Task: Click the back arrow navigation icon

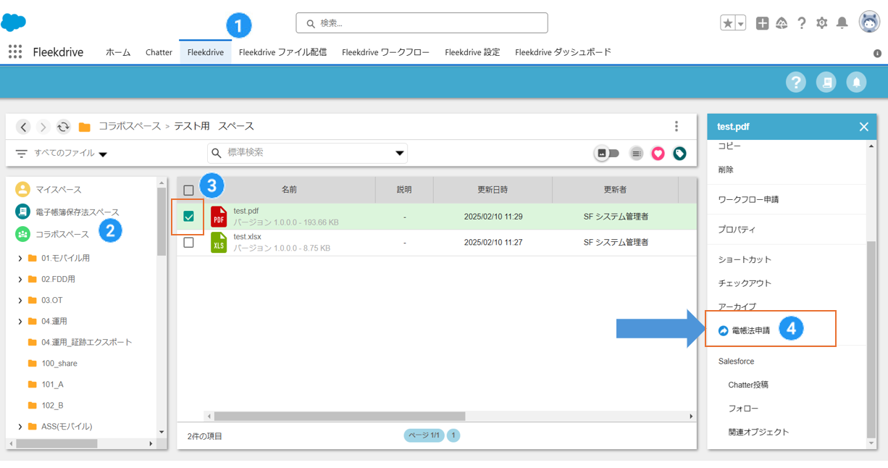Action: [x=24, y=127]
